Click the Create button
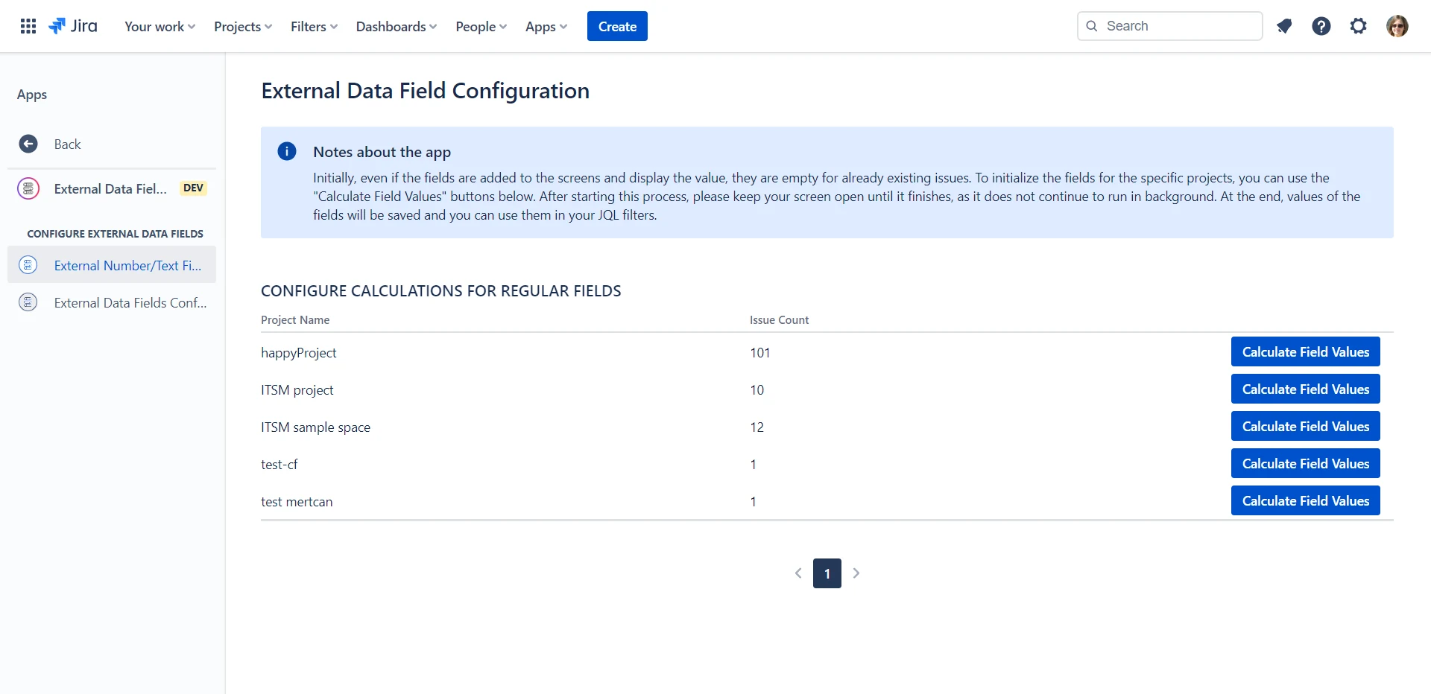The image size is (1431, 694). [x=617, y=26]
